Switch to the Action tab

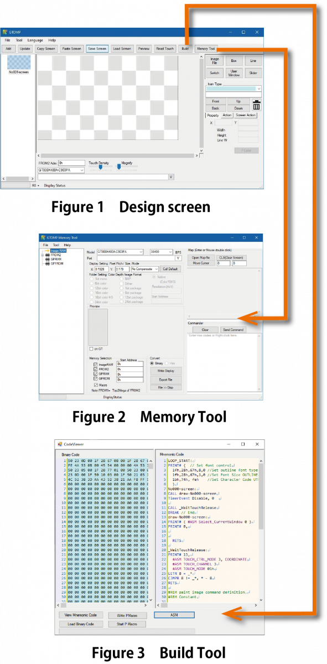tap(227, 116)
